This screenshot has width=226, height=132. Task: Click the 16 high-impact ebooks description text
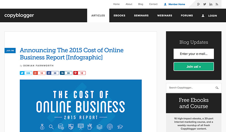pyautogui.click(x=194, y=124)
